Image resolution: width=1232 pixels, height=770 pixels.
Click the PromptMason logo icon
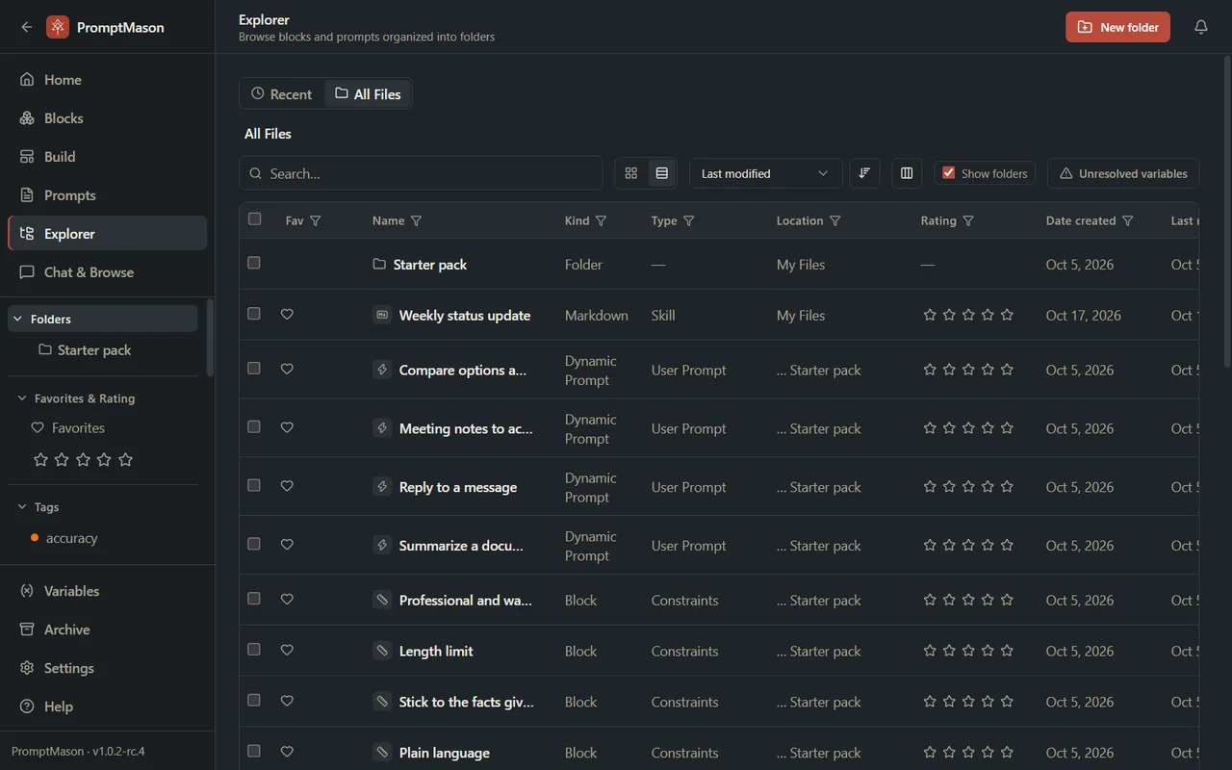pyautogui.click(x=58, y=27)
